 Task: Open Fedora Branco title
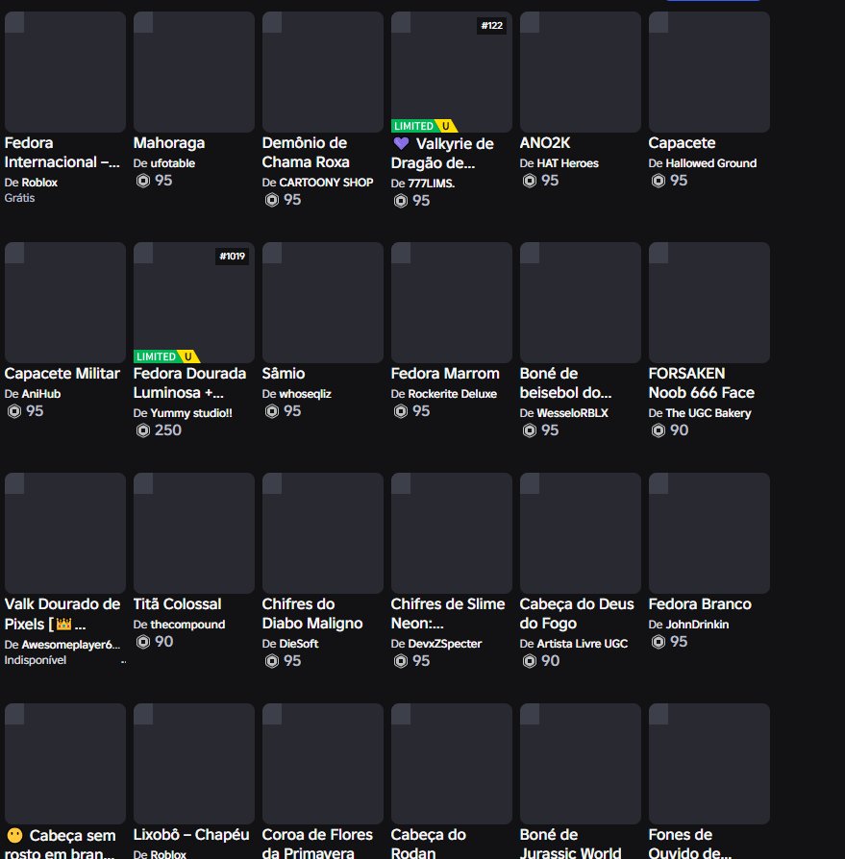point(700,604)
